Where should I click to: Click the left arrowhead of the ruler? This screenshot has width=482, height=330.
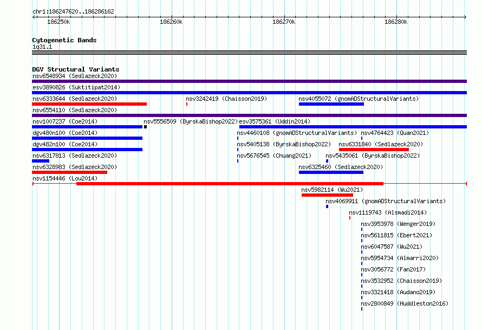coord(34,17)
